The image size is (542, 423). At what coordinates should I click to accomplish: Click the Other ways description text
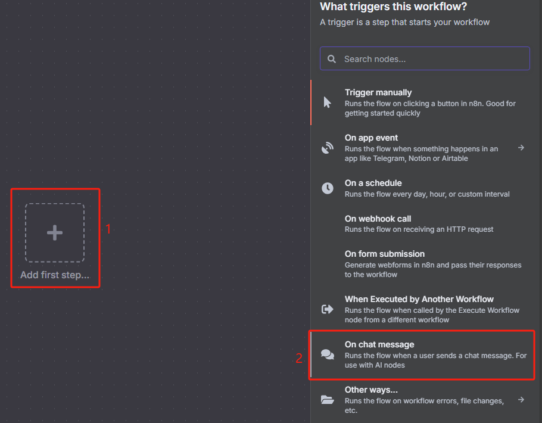(x=424, y=406)
